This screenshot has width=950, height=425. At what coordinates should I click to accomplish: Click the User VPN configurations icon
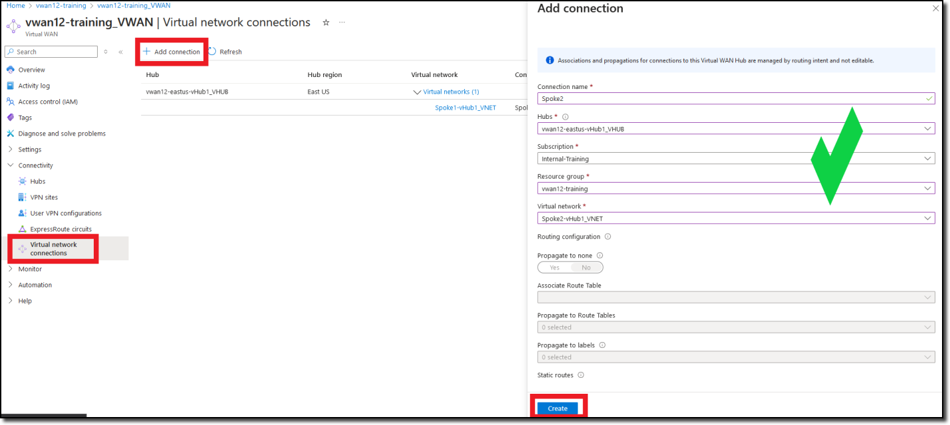23,213
